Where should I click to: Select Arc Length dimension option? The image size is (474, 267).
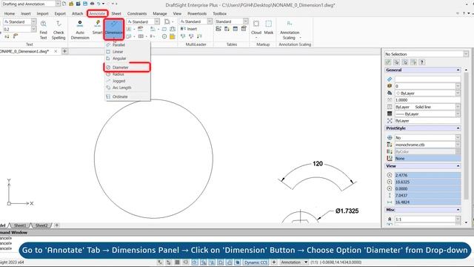pos(127,88)
